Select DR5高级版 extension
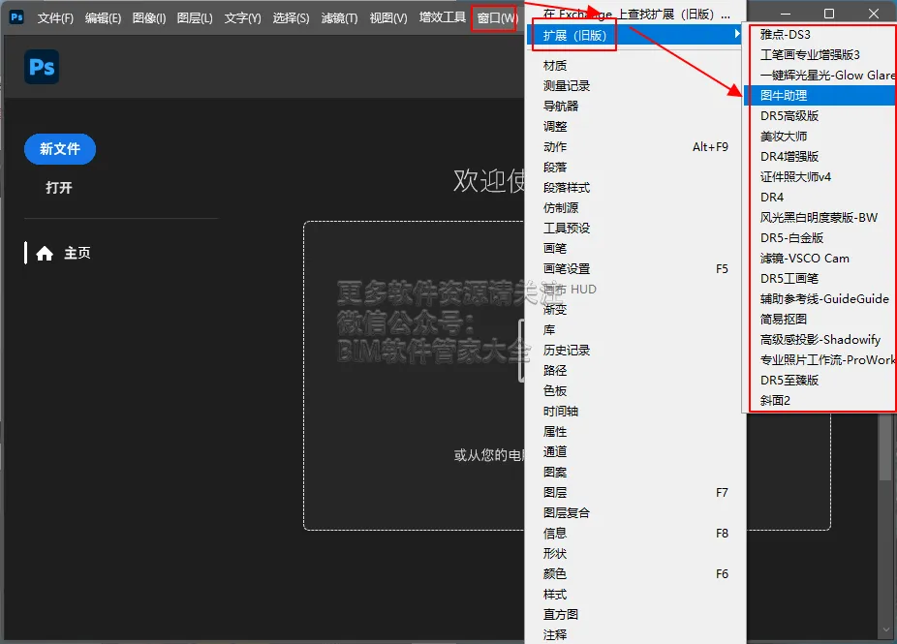This screenshot has height=644, width=897. click(820, 116)
